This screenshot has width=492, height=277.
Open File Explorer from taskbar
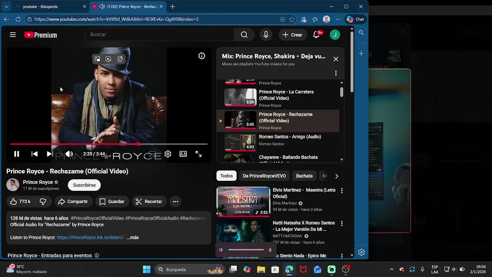tap(261, 269)
